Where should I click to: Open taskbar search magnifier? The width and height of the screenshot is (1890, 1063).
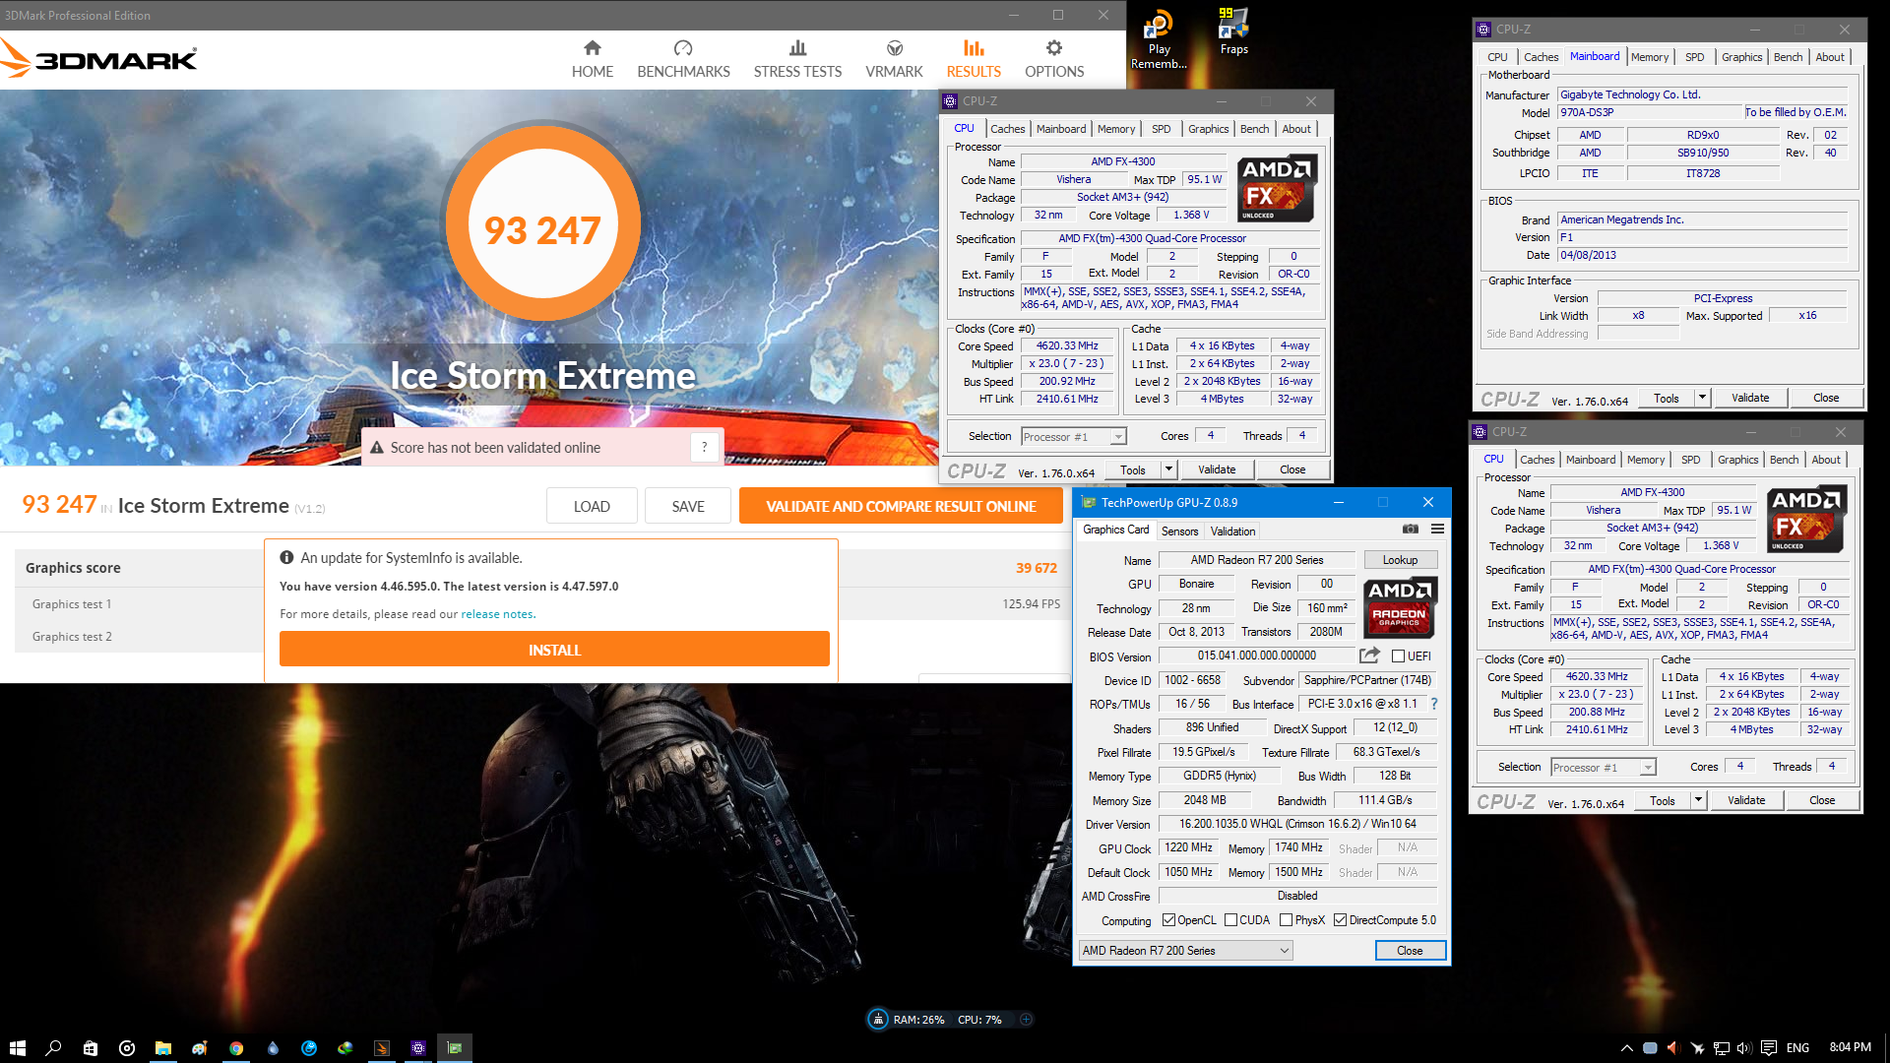click(54, 1048)
